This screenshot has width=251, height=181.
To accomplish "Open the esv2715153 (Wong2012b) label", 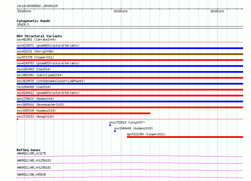I will pos(36,116).
